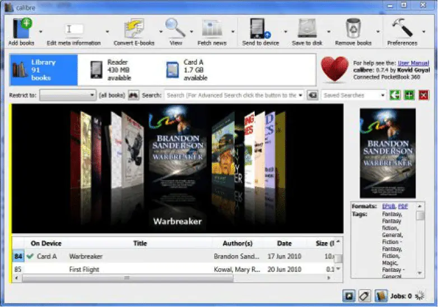The width and height of the screenshot is (438, 307).
Task: Select the First Flight row title
Action: tap(84, 270)
